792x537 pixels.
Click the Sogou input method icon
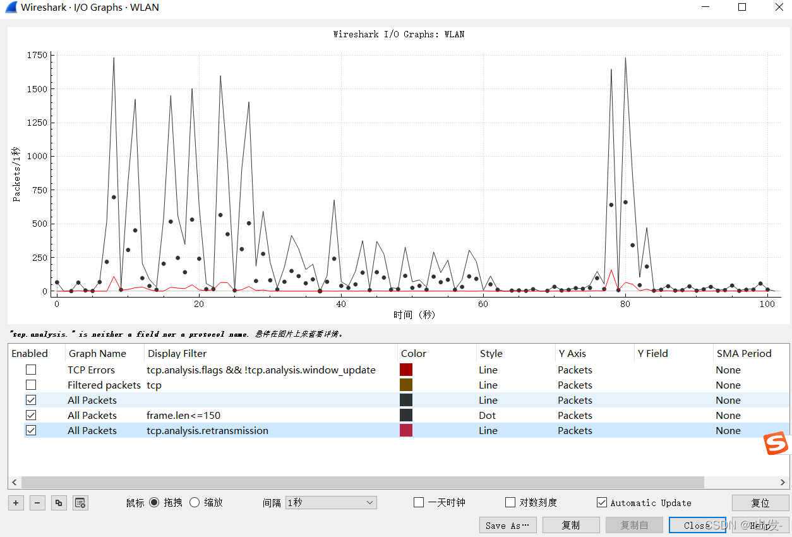[776, 443]
